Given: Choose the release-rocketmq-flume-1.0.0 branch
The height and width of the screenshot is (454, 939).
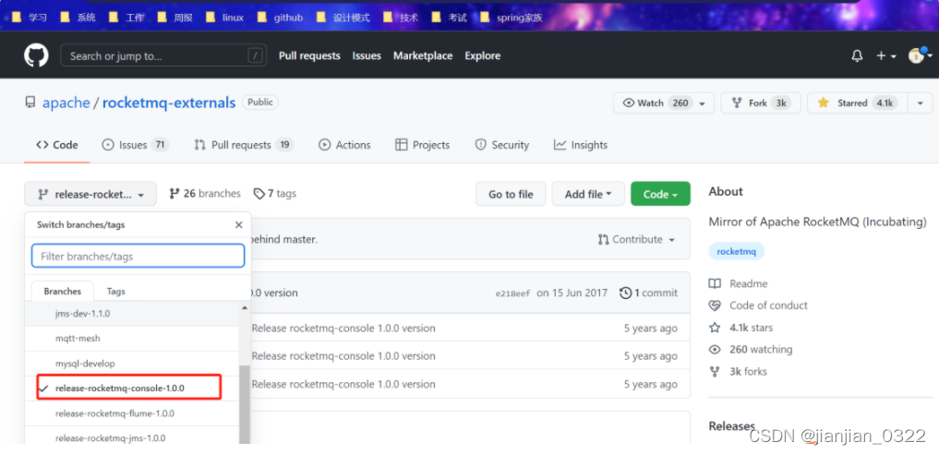Looking at the screenshot, I should click(132, 413).
